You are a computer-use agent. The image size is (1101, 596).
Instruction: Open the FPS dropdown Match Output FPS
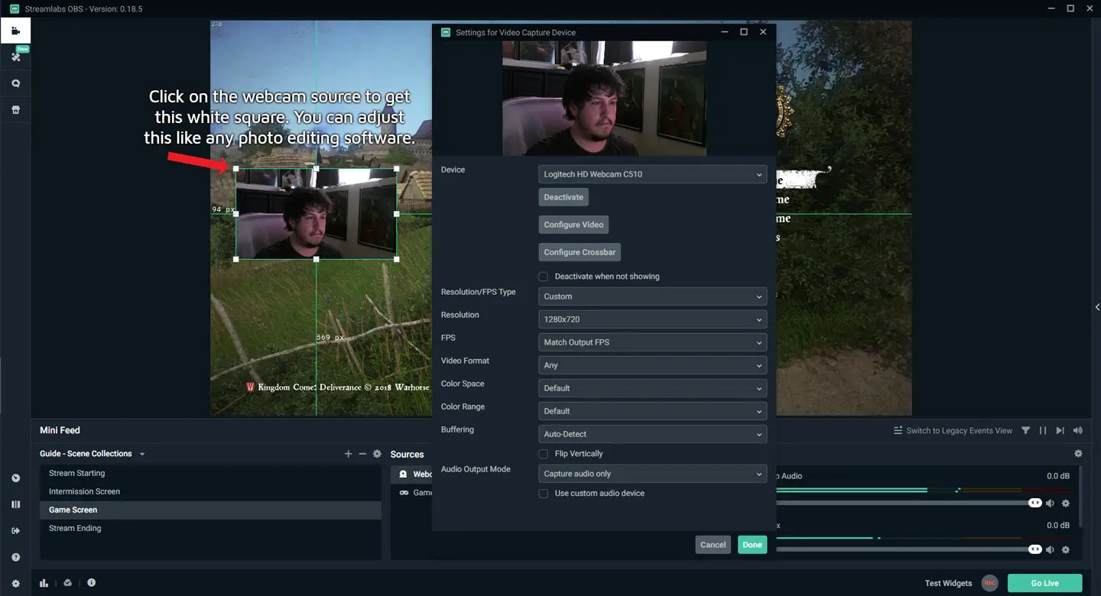pos(653,342)
